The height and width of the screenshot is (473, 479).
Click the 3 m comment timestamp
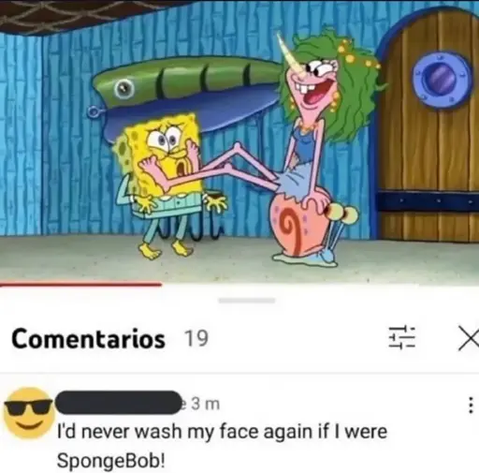pyautogui.click(x=206, y=404)
